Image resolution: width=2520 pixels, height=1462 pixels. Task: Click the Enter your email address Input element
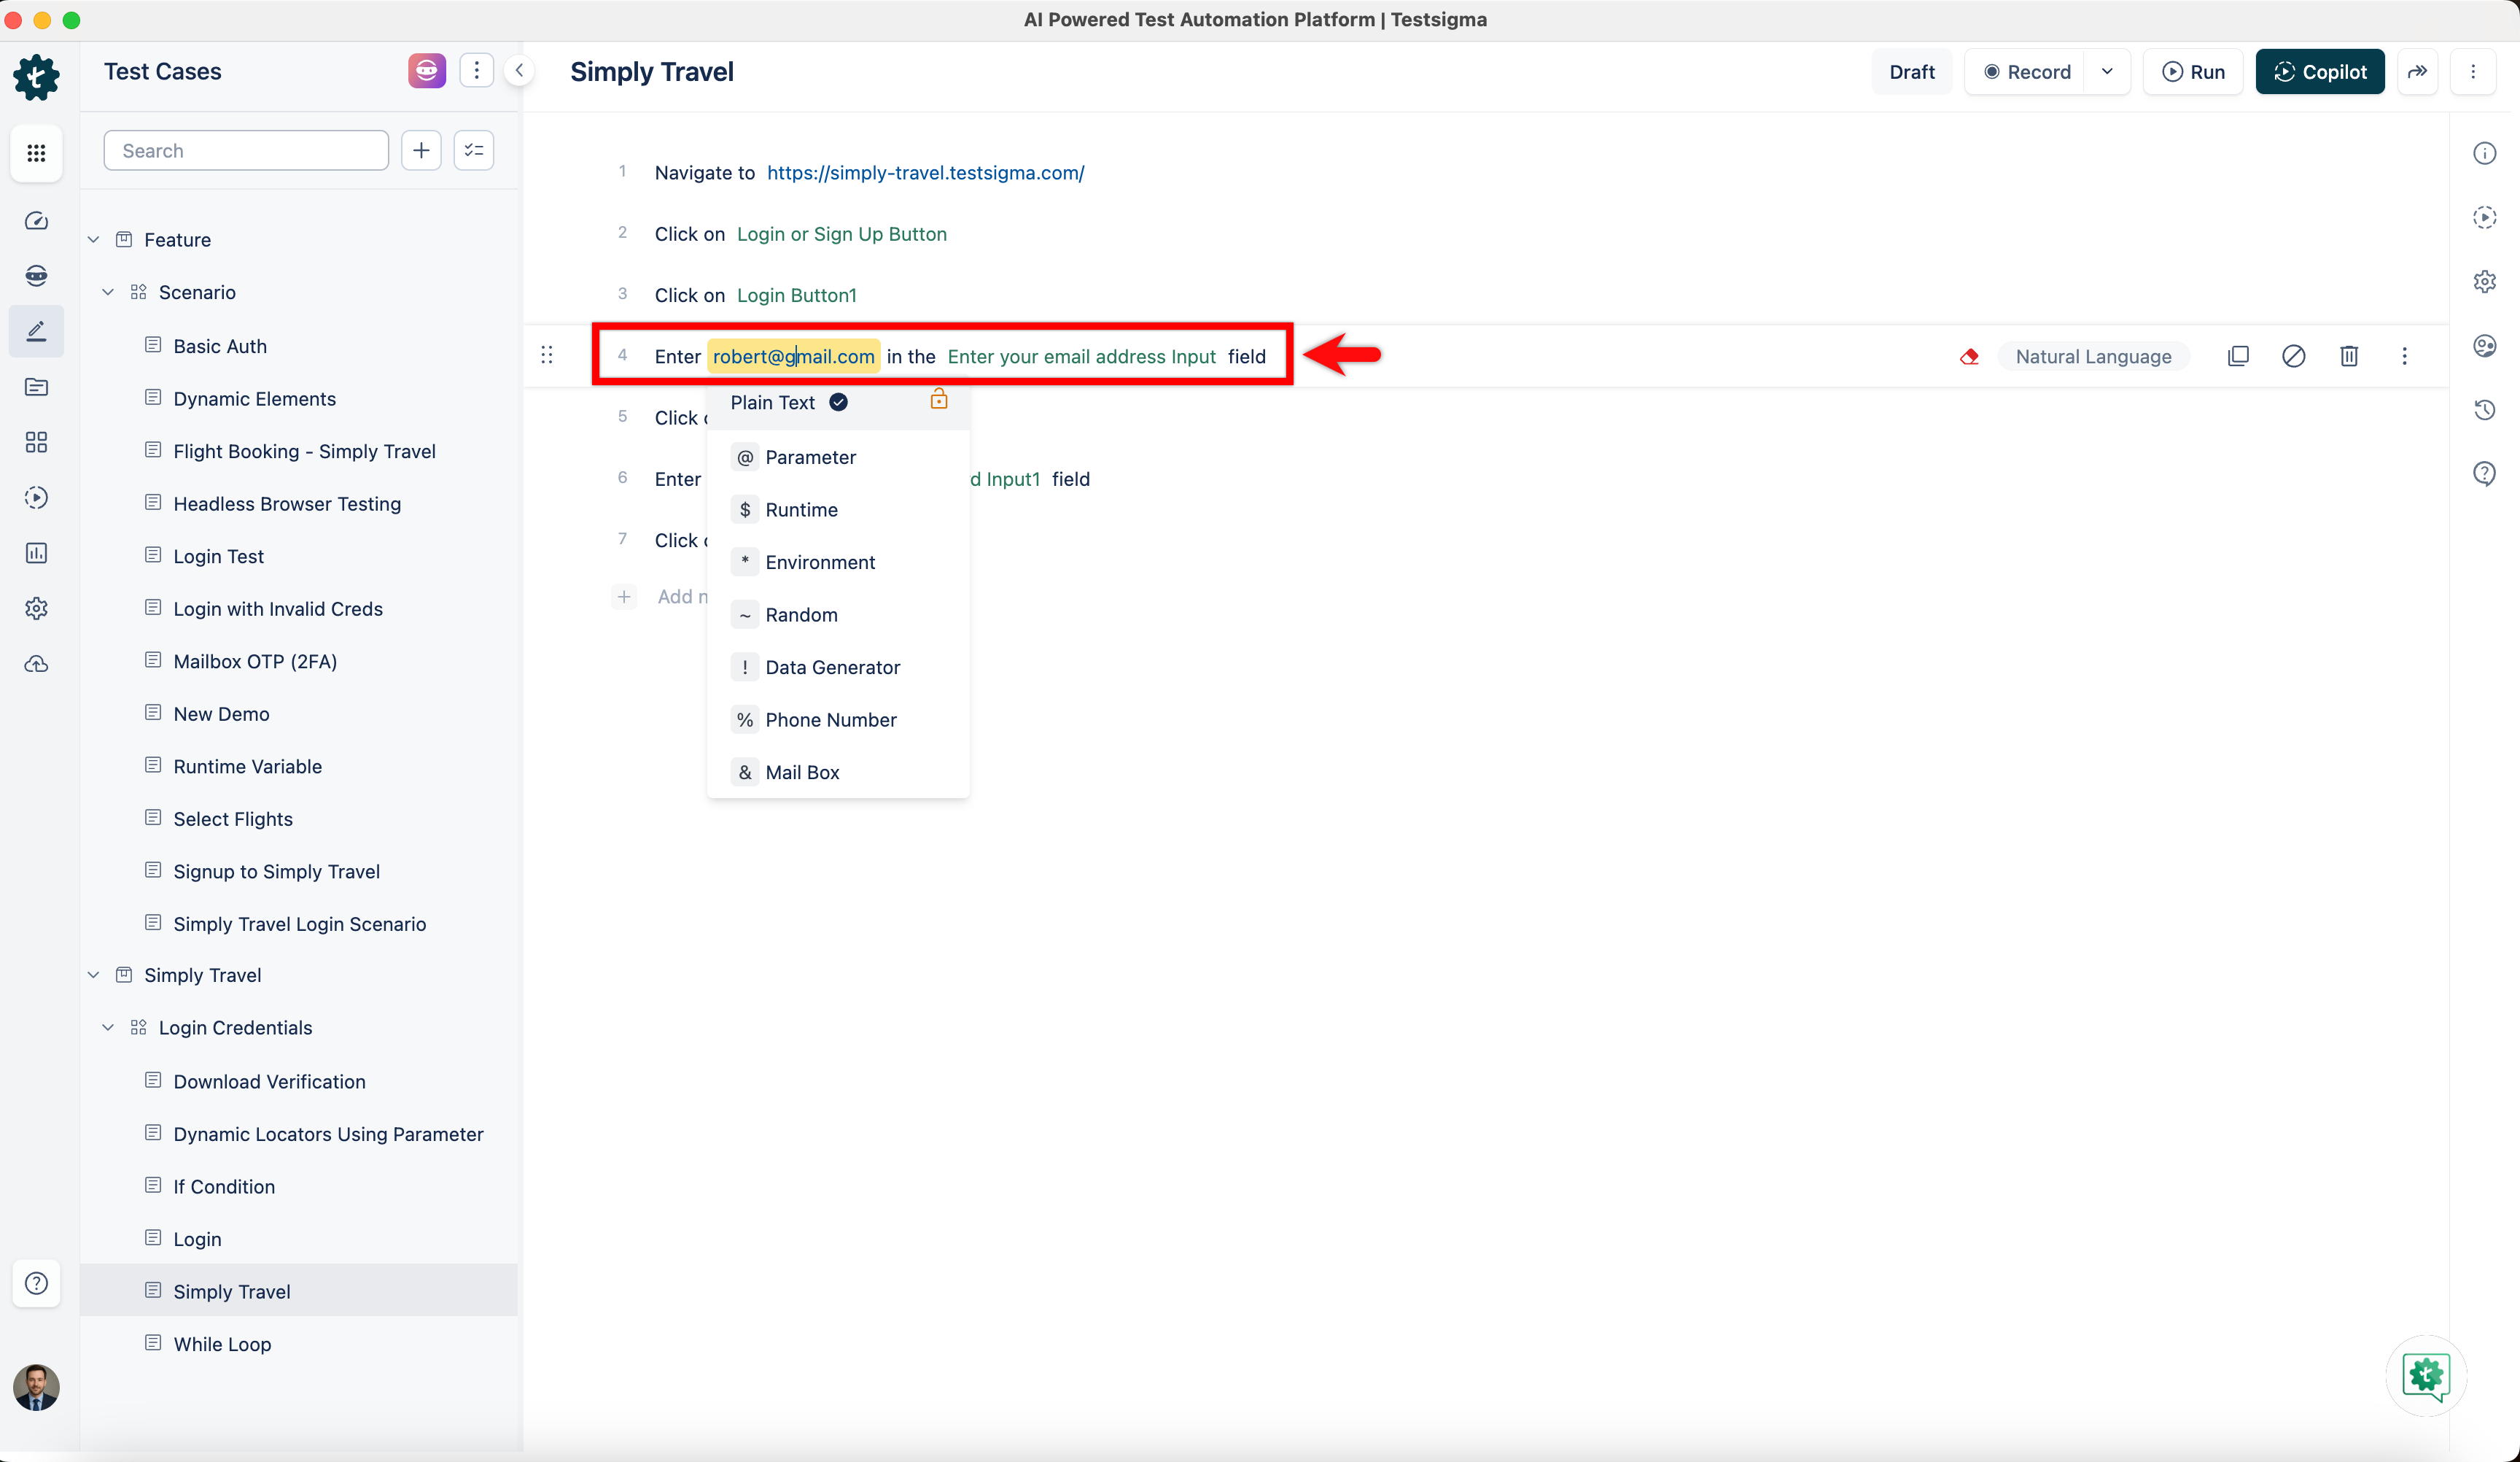pos(1081,356)
